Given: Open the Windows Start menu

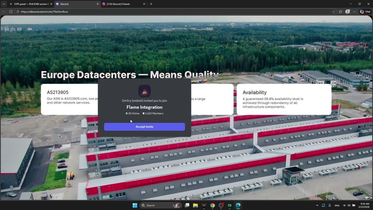Looking at the screenshot, I should click(x=135, y=205).
